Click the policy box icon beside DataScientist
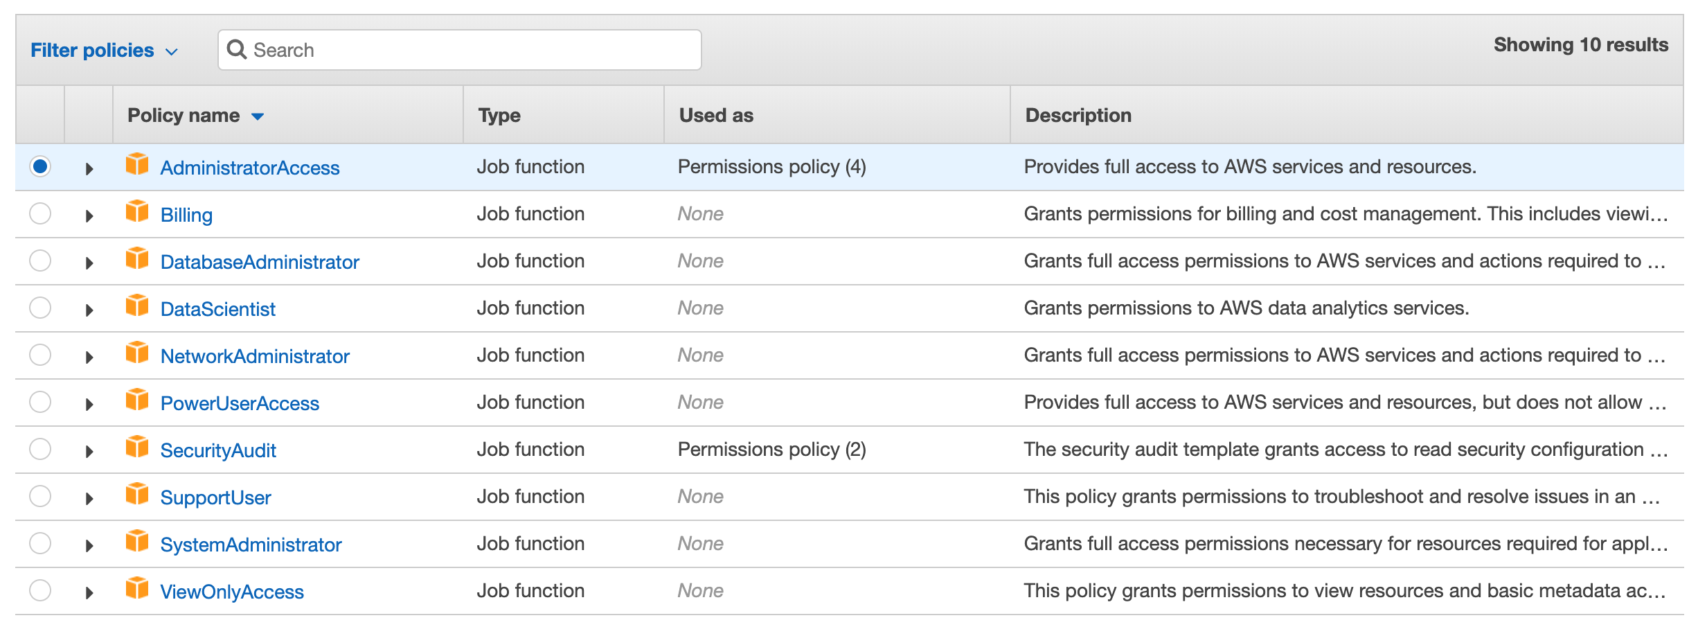 pyautogui.click(x=137, y=306)
